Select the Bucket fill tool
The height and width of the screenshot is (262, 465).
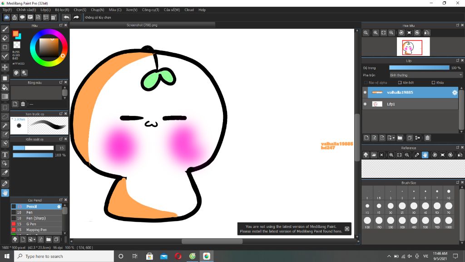5,87
